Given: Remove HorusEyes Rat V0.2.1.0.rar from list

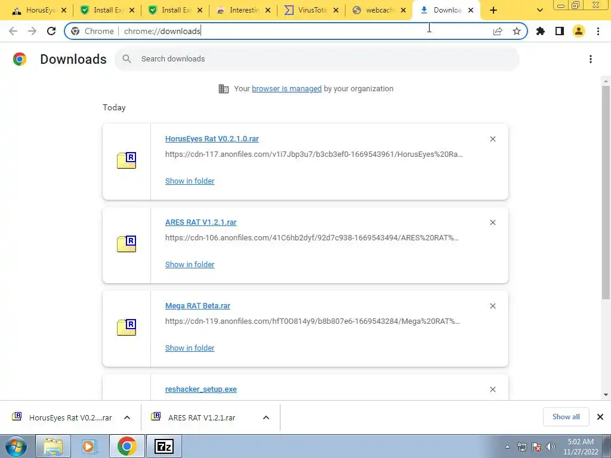Looking at the screenshot, I should point(492,139).
